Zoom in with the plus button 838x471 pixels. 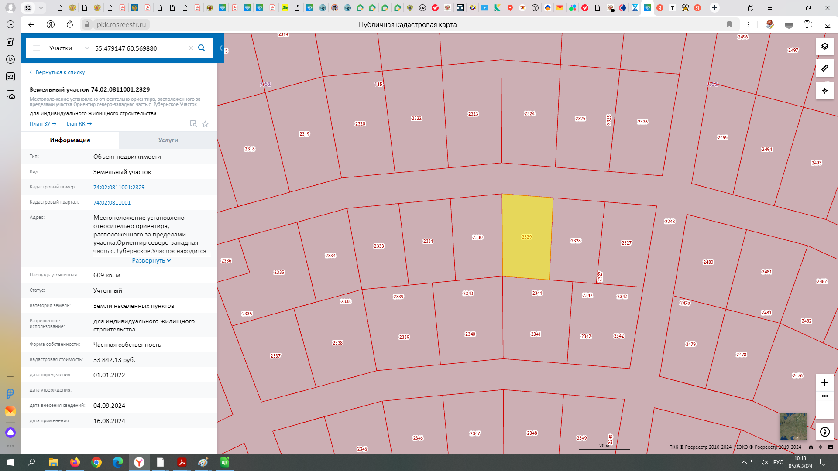click(x=824, y=383)
